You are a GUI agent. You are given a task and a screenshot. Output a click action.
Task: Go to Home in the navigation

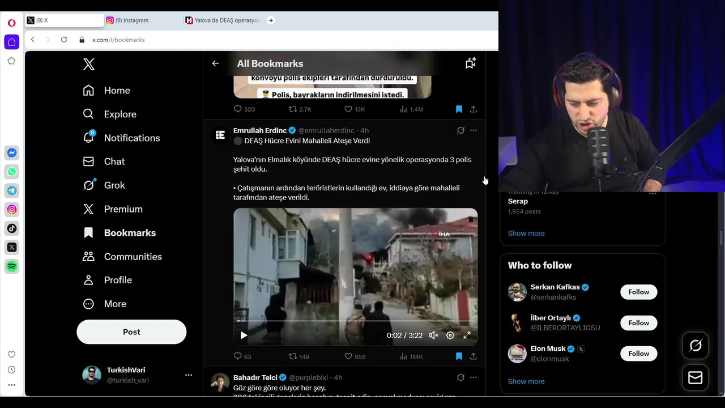tap(106, 91)
